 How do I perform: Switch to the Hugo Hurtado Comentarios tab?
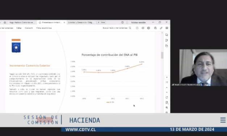pos(22,22)
